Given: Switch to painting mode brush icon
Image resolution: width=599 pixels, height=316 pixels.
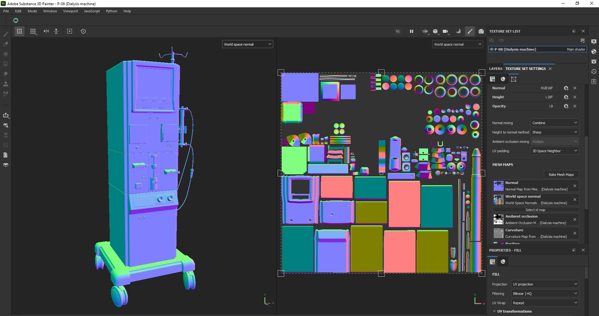Looking at the screenshot, I should tap(470, 31).
